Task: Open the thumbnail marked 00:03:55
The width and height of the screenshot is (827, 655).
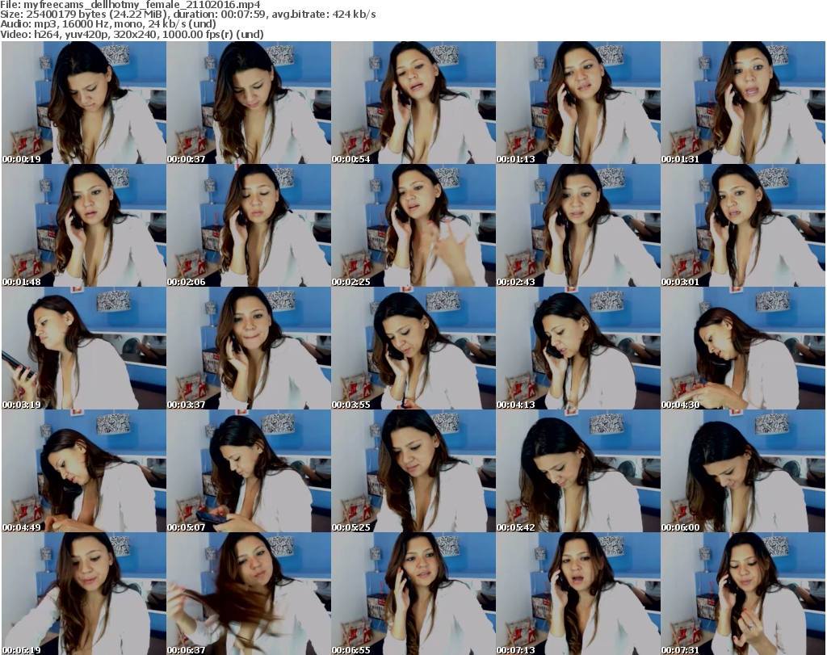Action: pyautogui.click(x=413, y=348)
